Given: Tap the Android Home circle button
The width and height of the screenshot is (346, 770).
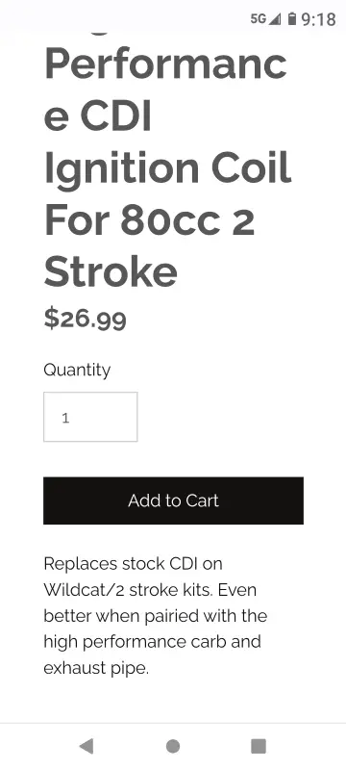Looking at the screenshot, I should coord(172,746).
